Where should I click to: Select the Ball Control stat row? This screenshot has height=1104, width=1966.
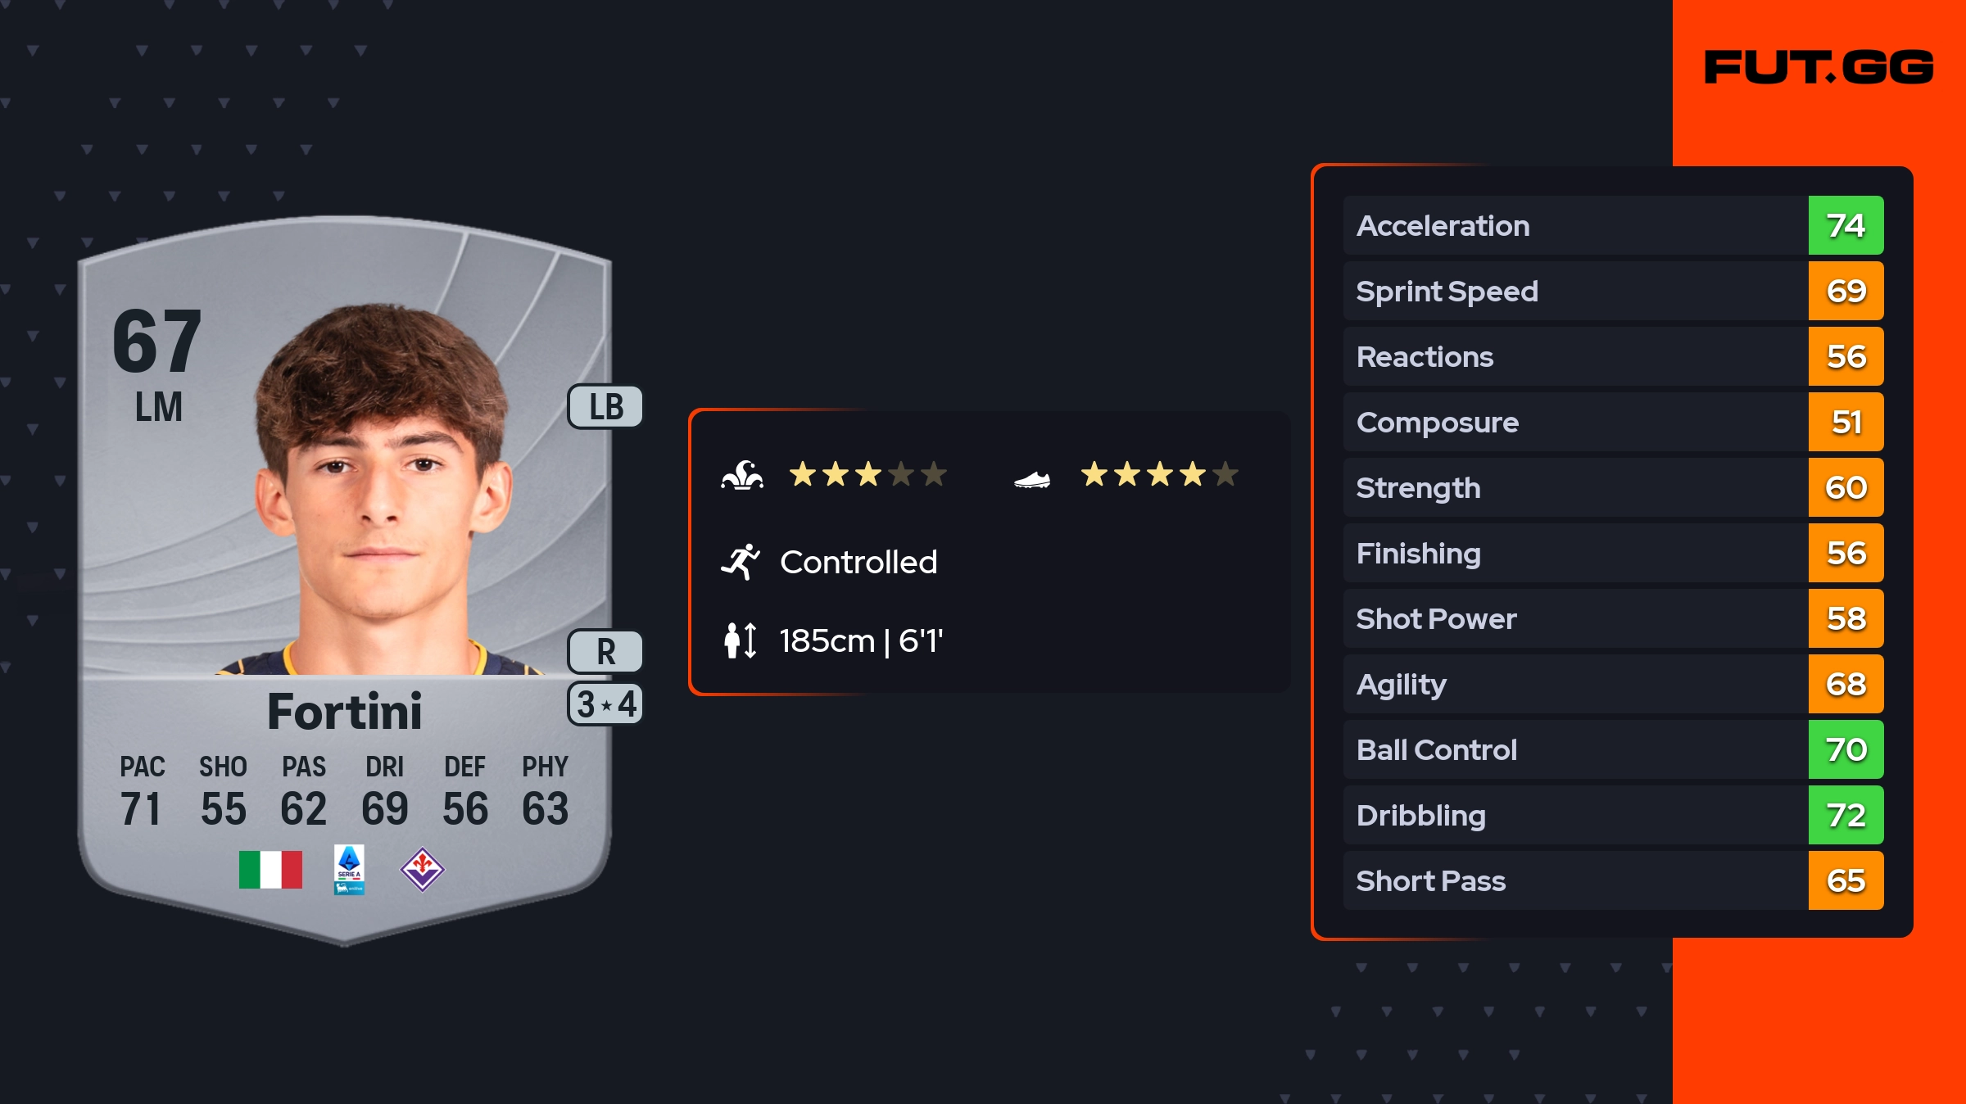coord(1574,749)
